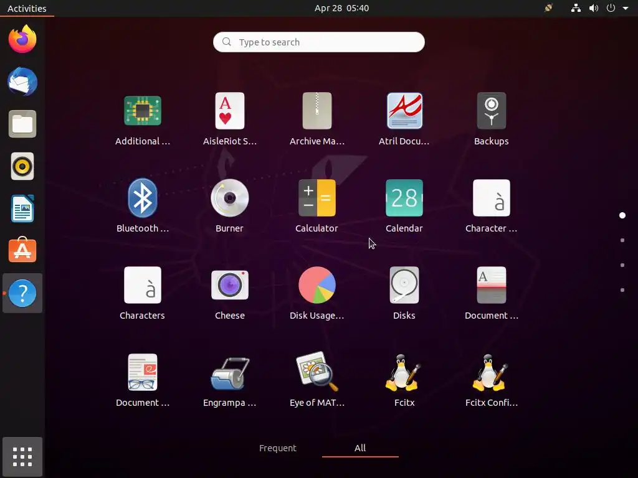Image resolution: width=638 pixels, height=478 pixels.
Task: Open Fcitx Configuration app
Action: pyautogui.click(x=492, y=380)
